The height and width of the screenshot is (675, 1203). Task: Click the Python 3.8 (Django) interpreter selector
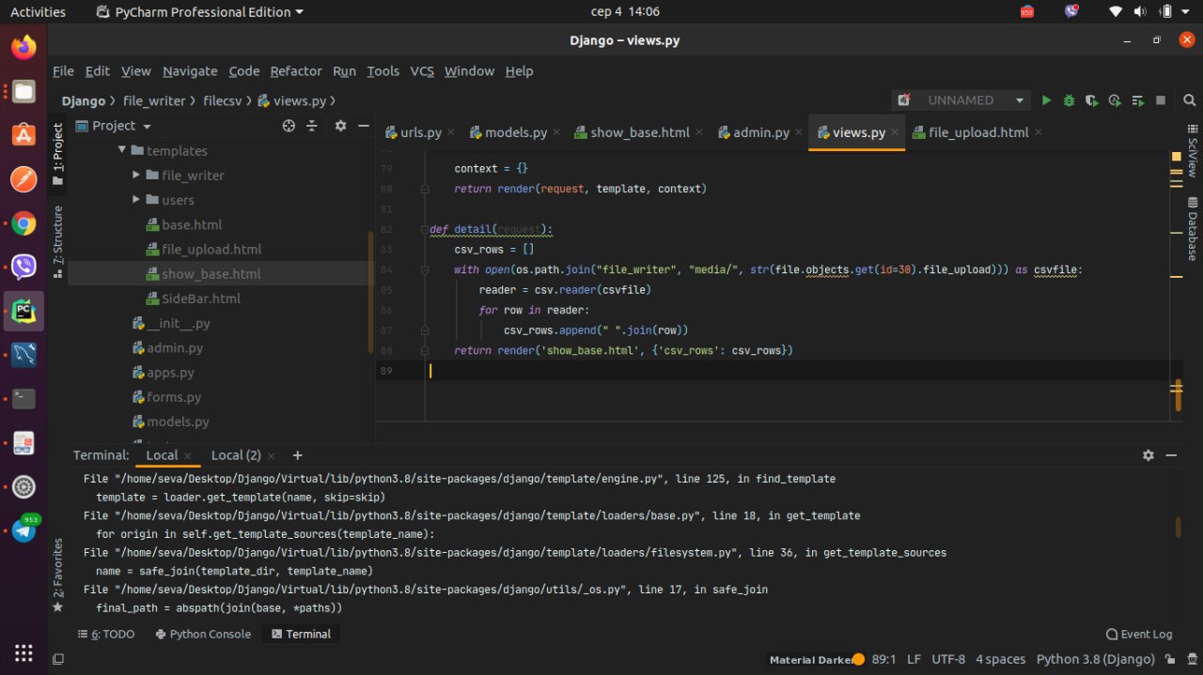(1095, 660)
